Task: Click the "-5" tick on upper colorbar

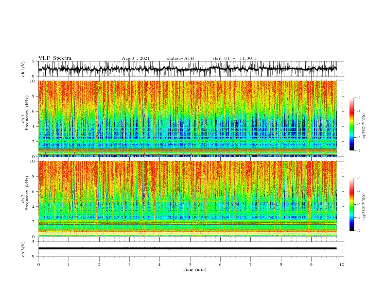Action: click(x=358, y=124)
